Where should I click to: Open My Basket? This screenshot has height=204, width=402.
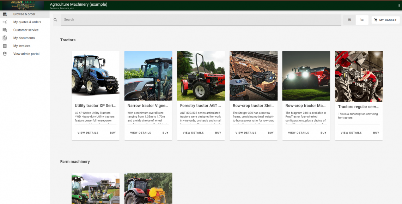(385, 20)
